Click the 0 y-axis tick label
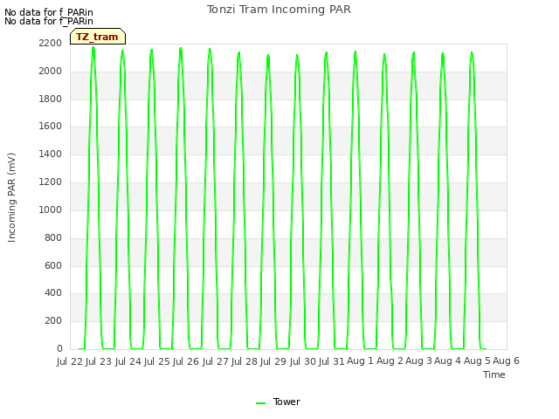559x419 pixels. (x=59, y=348)
